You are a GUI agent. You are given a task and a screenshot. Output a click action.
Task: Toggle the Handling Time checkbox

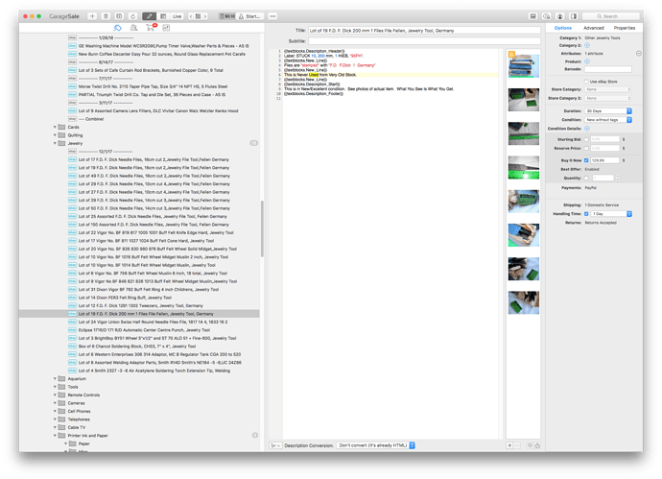[x=586, y=214]
